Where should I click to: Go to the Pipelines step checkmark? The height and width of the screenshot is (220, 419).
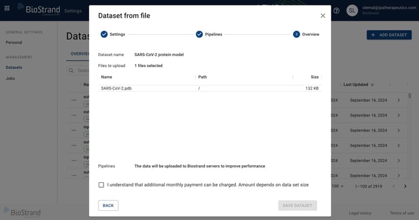click(x=199, y=34)
